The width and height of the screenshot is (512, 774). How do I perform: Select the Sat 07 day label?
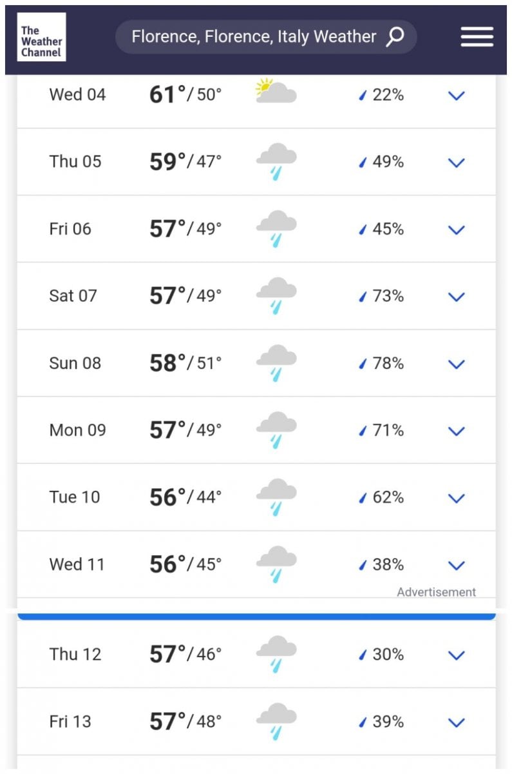pyautogui.click(x=73, y=296)
